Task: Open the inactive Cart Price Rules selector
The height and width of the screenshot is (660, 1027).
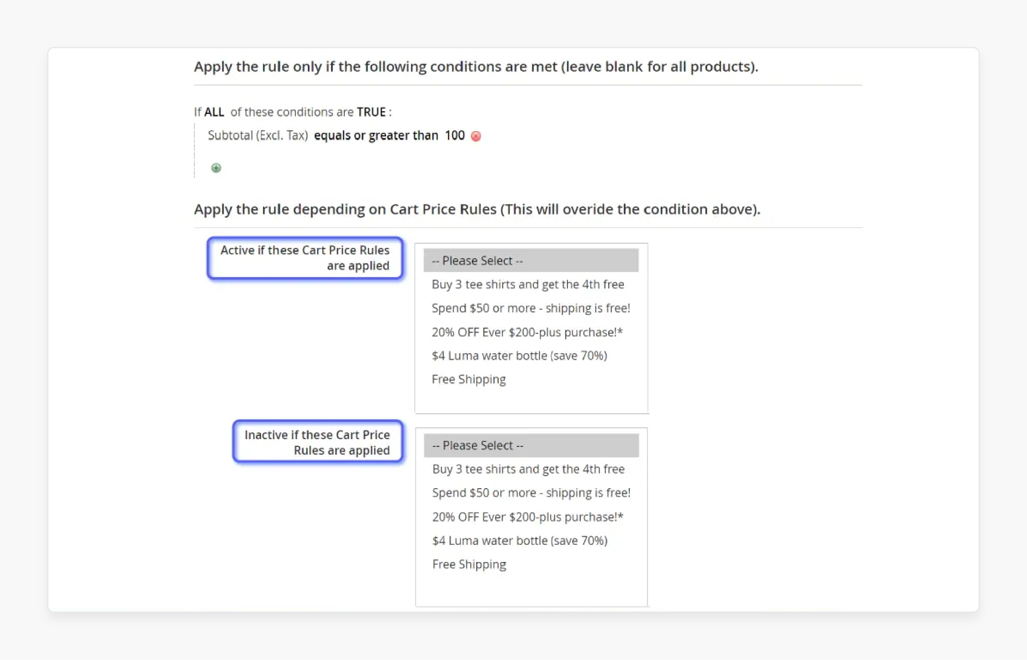Action: tap(532, 444)
